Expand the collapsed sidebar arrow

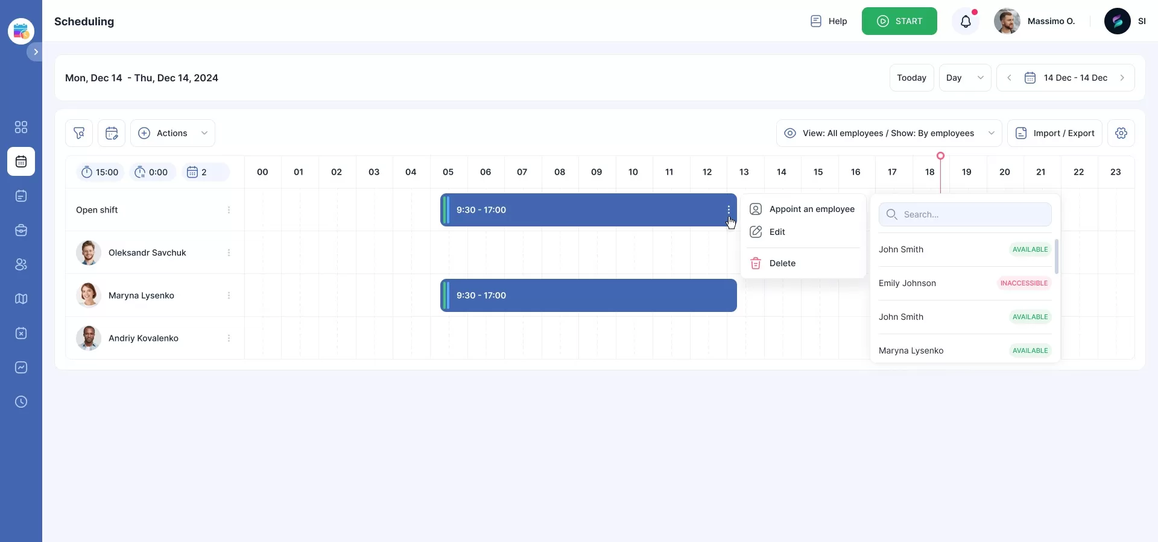[36, 52]
